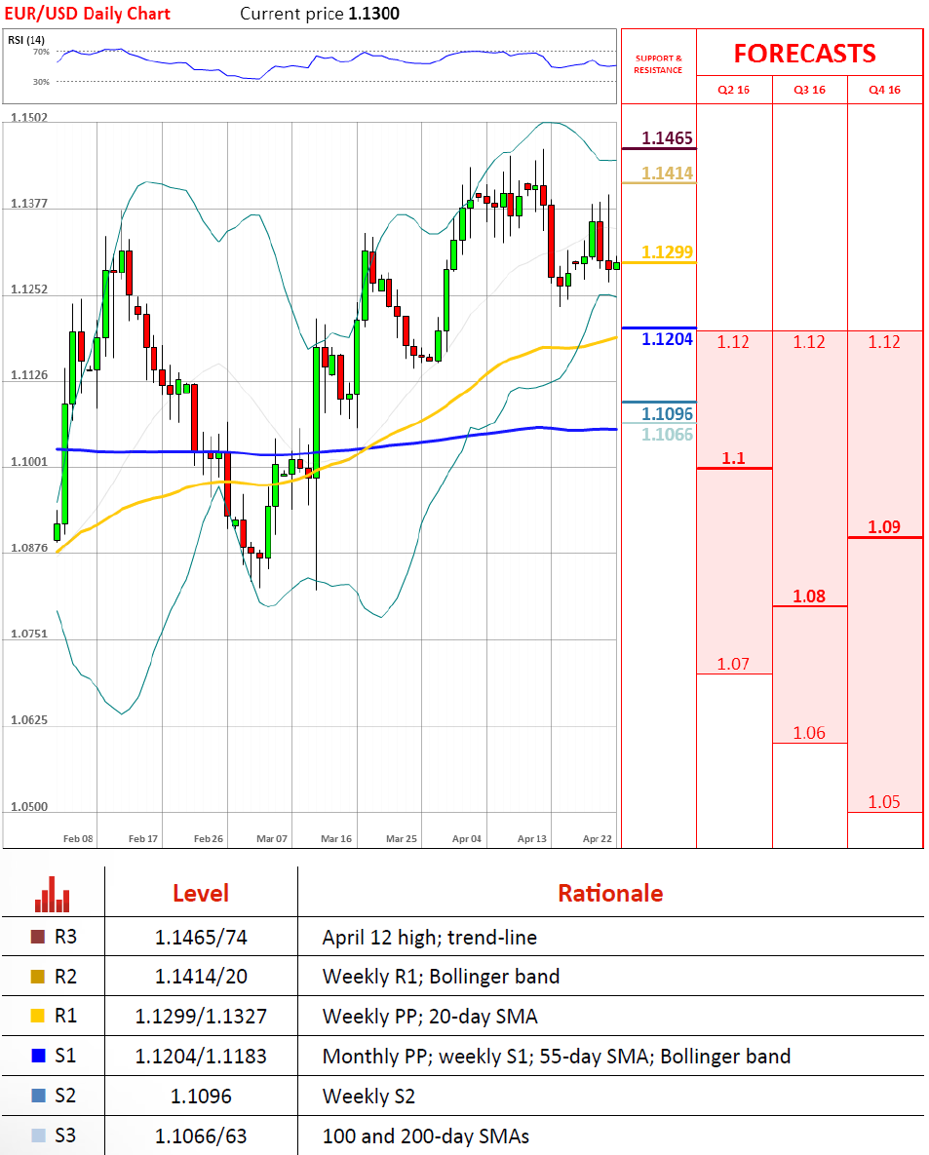Select the EUR/USD Daily Chart title
Viewport: 929px width, 1155px height.
coord(87,14)
